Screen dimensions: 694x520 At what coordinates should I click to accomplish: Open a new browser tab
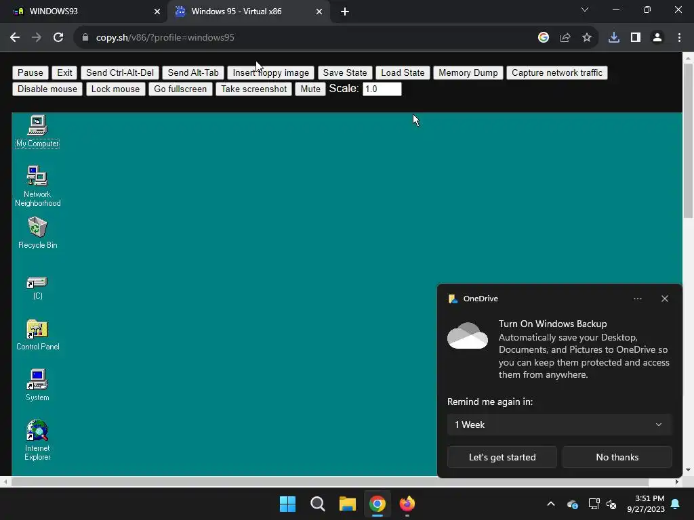pos(345,12)
